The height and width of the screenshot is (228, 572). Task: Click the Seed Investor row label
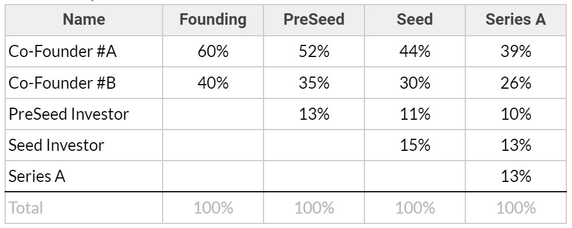tap(56, 145)
